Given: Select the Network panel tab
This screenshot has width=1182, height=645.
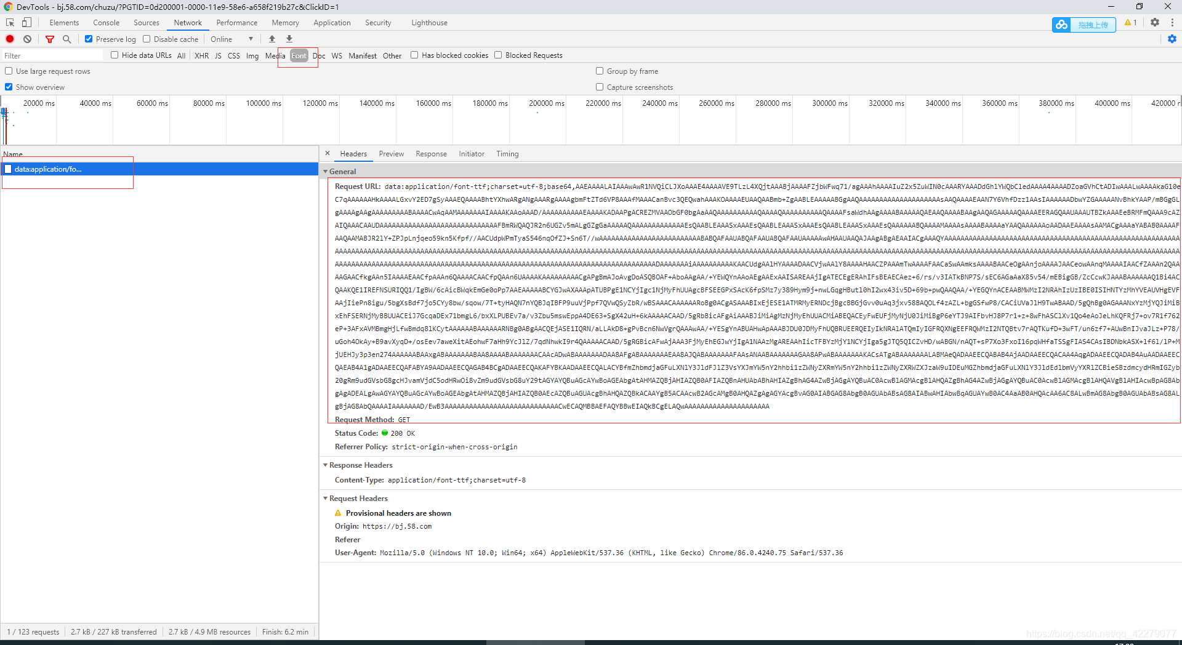Looking at the screenshot, I should point(188,23).
